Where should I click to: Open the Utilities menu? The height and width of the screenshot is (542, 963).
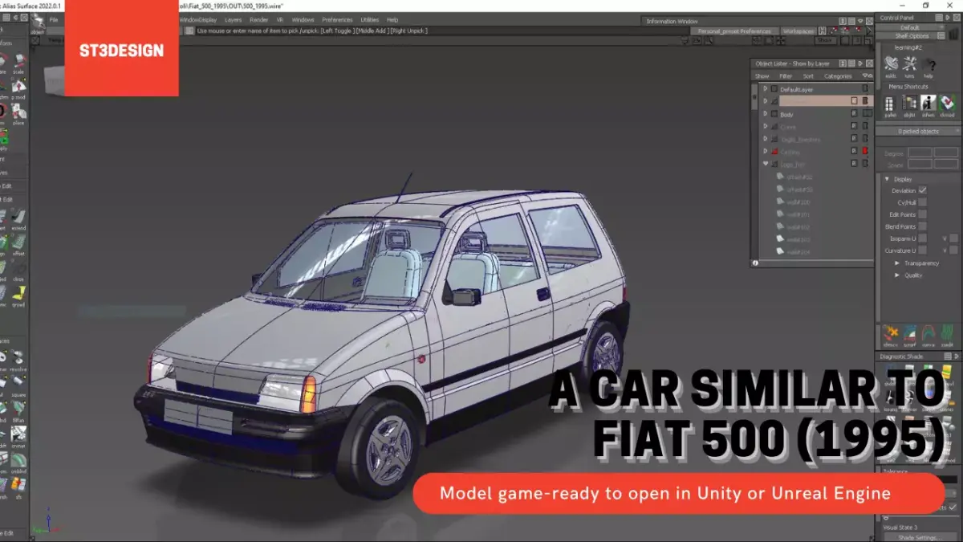pyautogui.click(x=370, y=19)
